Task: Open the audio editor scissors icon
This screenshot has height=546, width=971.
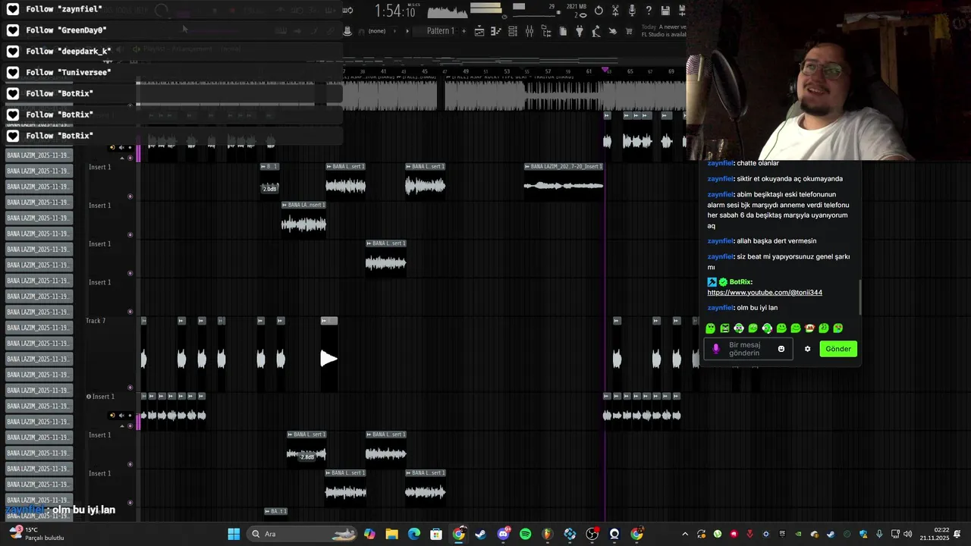Action: tap(615, 11)
